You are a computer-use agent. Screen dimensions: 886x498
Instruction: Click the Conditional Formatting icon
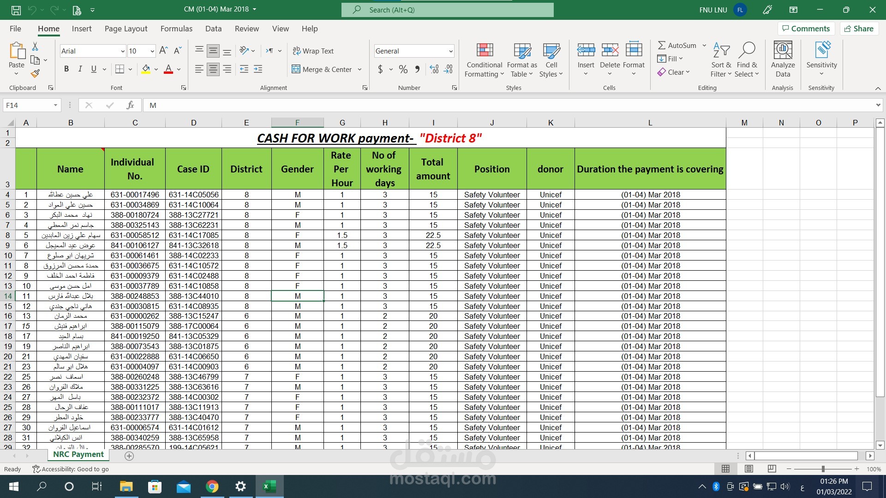point(485,51)
